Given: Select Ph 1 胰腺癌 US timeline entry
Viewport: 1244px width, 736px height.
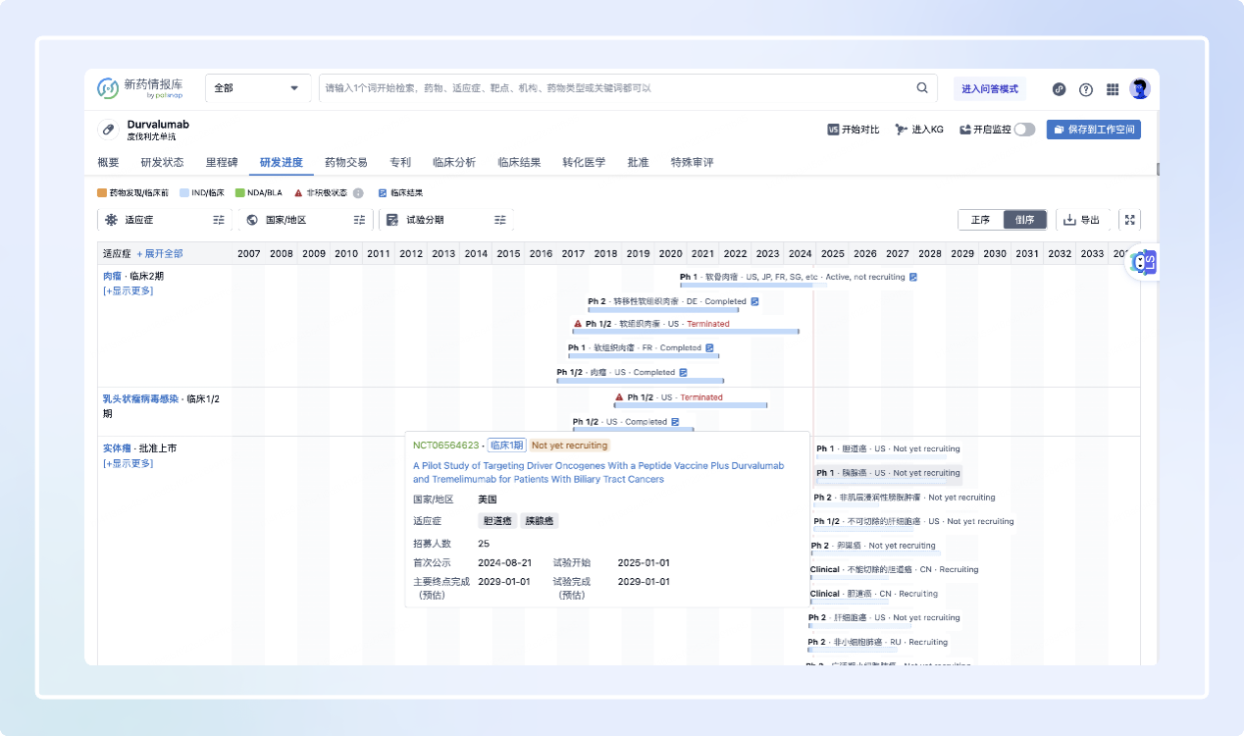Looking at the screenshot, I should coord(888,473).
